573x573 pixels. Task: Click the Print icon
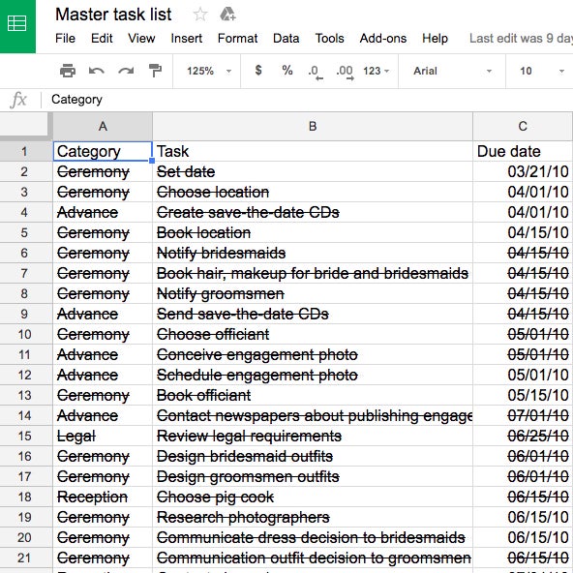(x=68, y=71)
